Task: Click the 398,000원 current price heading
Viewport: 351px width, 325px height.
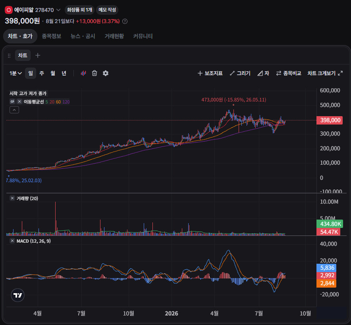Action: point(22,21)
